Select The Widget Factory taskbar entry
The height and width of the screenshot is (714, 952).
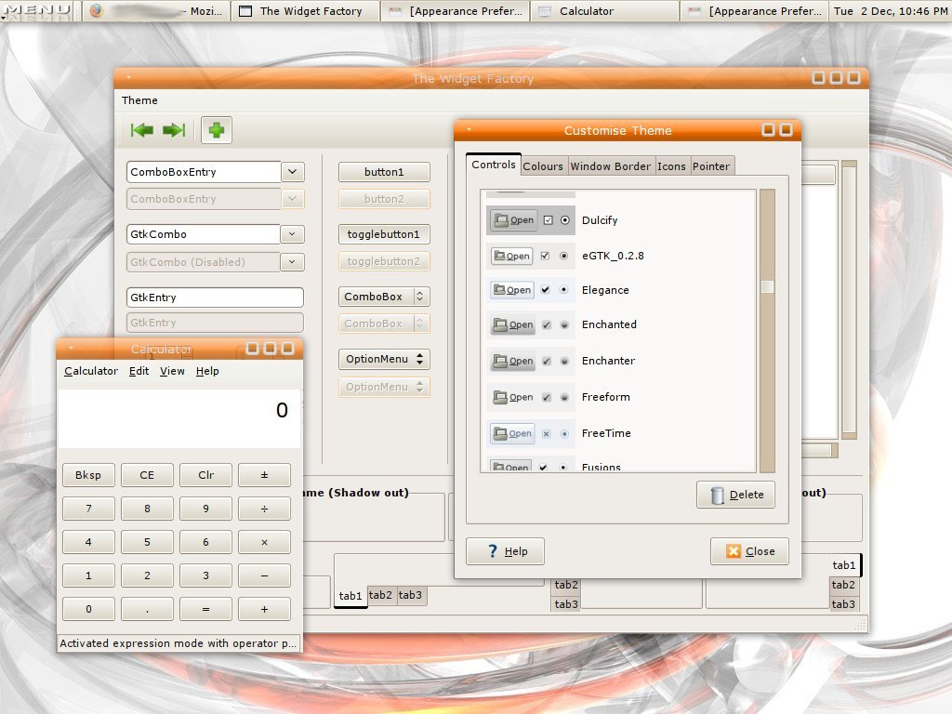click(305, 11)
